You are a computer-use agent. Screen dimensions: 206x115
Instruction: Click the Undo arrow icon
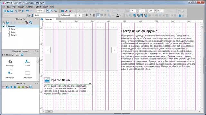27,11
